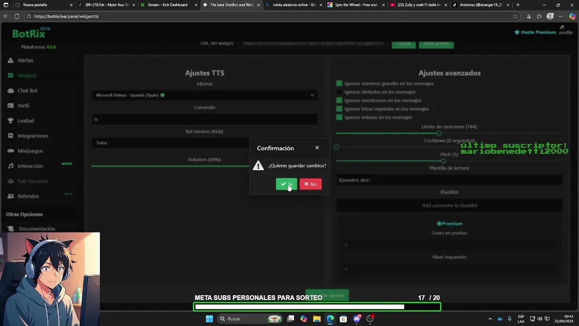
Task: Toggle Ignorar símbolos en los mensajes checkbox
Action: (339, 92)
